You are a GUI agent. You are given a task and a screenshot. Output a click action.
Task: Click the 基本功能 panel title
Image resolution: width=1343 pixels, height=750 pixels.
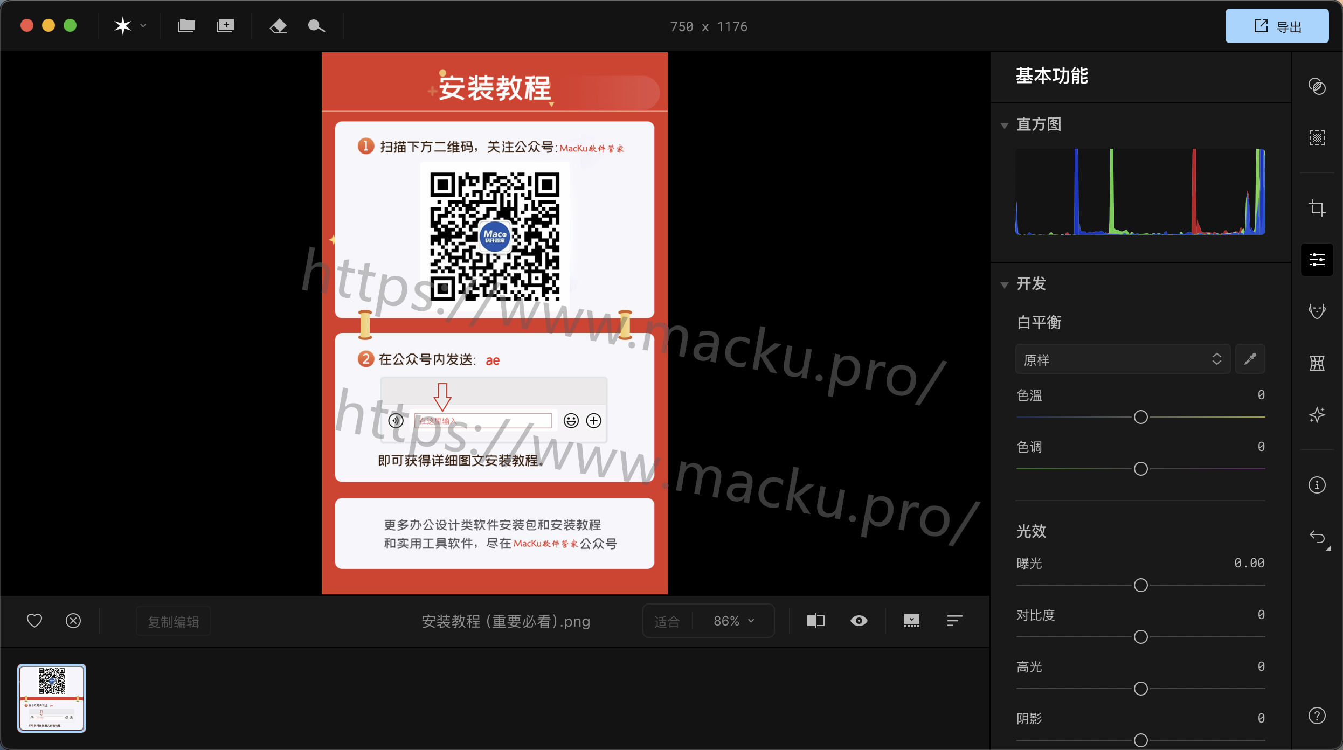[1051, 75]
